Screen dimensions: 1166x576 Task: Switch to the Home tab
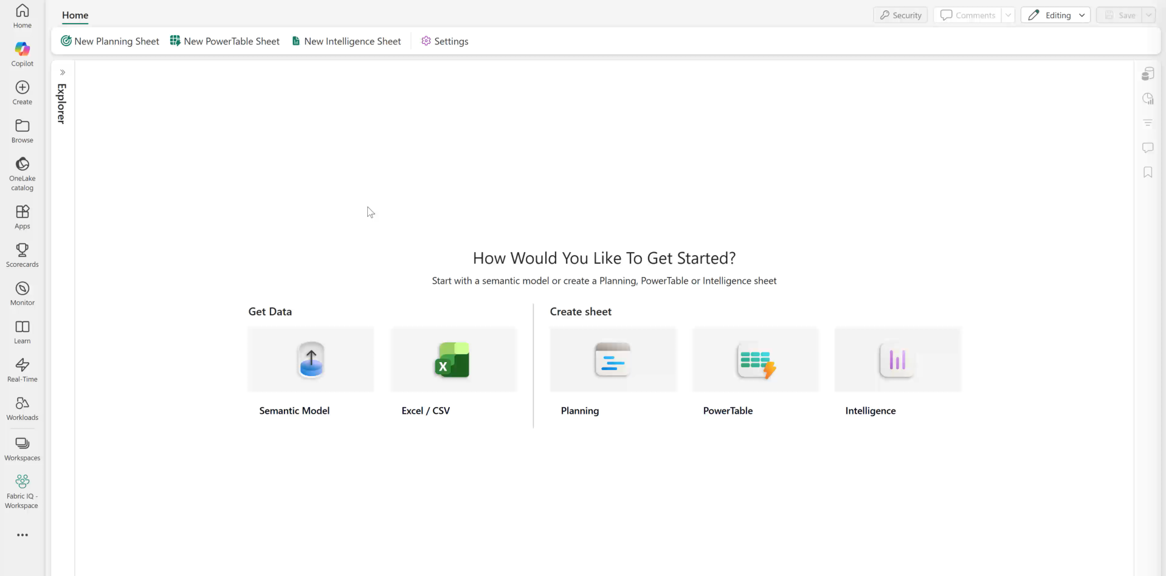pos(75,15)
